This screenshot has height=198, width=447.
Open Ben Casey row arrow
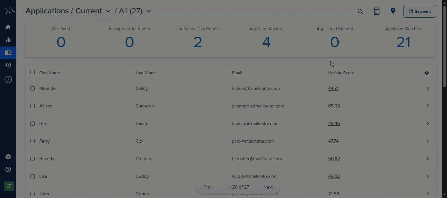point(428,123)
